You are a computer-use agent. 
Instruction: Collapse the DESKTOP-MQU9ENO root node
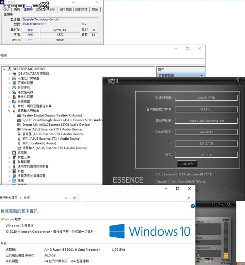tap(4, 69)
